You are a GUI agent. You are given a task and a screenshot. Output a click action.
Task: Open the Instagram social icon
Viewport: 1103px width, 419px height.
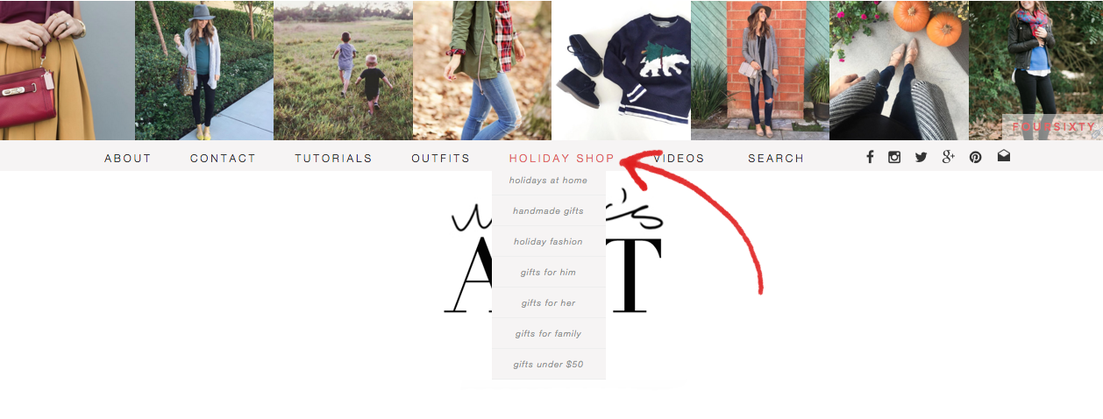tap(894, 158)
